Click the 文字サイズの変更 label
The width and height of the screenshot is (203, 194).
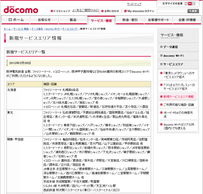(x=173, y=3)
